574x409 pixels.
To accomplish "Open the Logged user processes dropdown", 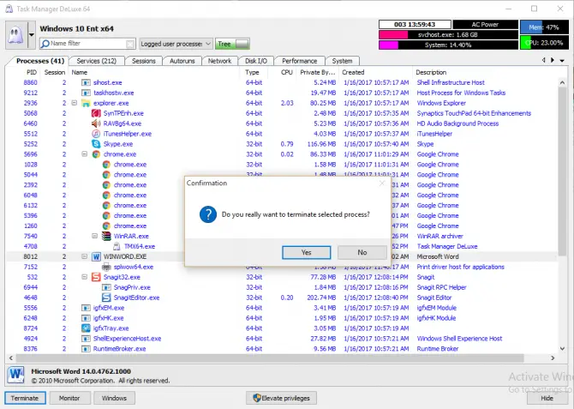I will tap(176, 44).
